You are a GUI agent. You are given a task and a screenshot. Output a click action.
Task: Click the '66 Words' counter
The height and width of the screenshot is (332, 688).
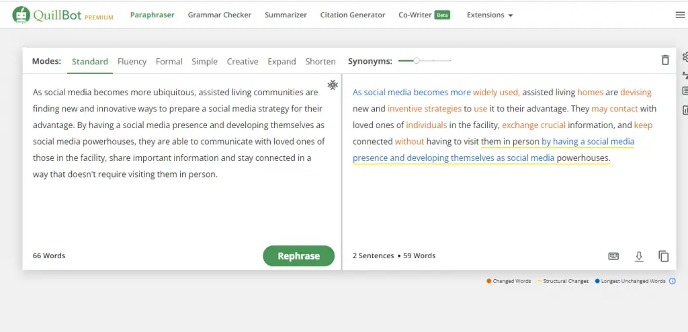[49, 256]
